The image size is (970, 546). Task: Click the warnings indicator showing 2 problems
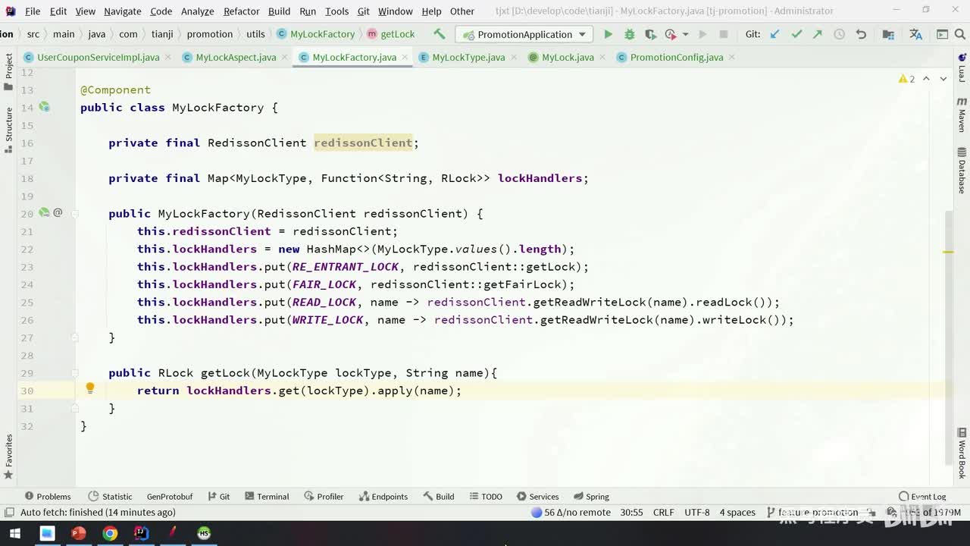pyautogui.click(x=906, y=79)
